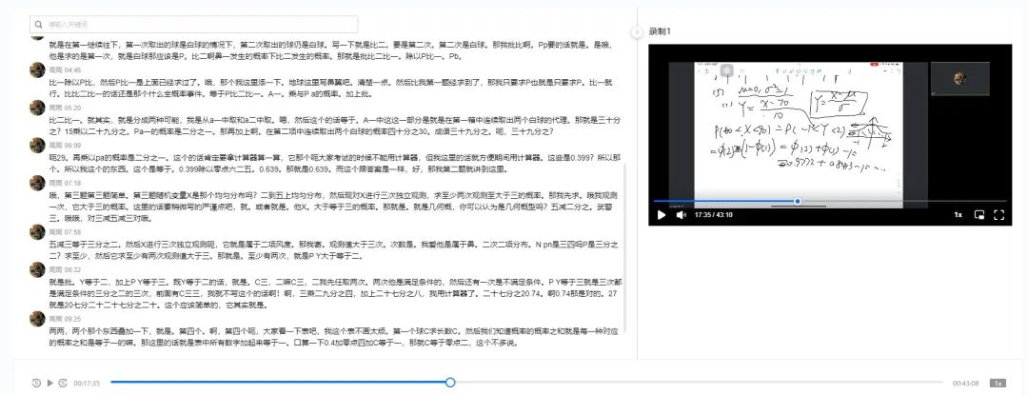Click the 00:43:08 total duration label
This screenshot has height=395, width=1028.
pyautogui.click(x=966, y=384)
